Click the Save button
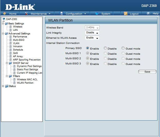 (147, 72)
